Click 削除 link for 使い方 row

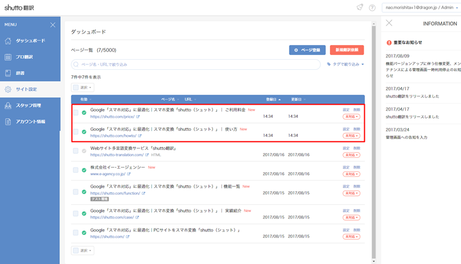pyautogui.click(x=357, y=129)
